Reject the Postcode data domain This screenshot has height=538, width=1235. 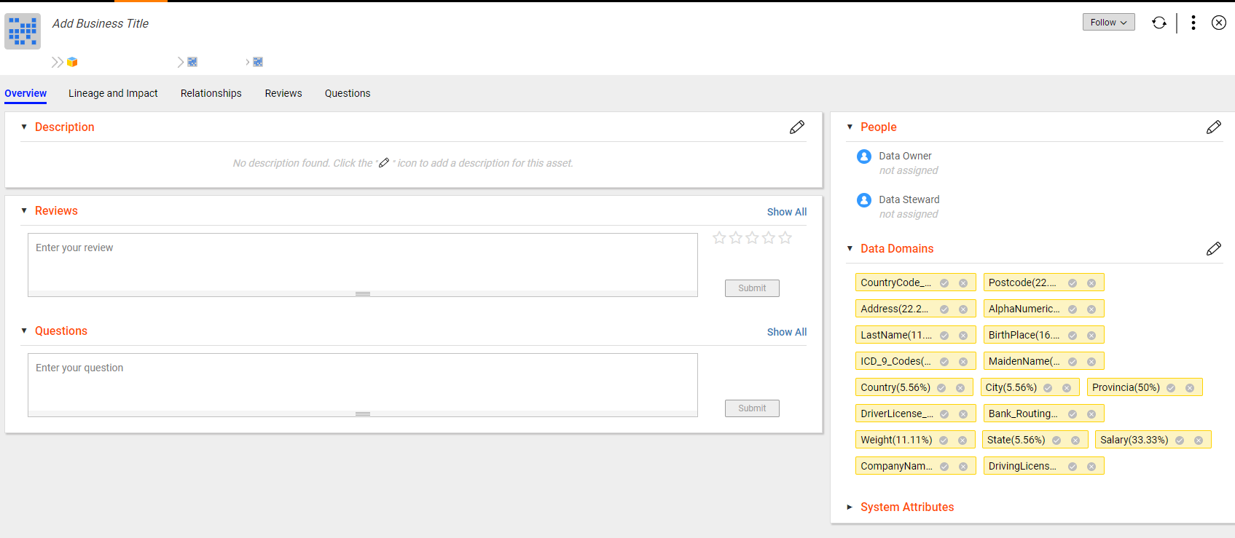tap(1091, 283)
